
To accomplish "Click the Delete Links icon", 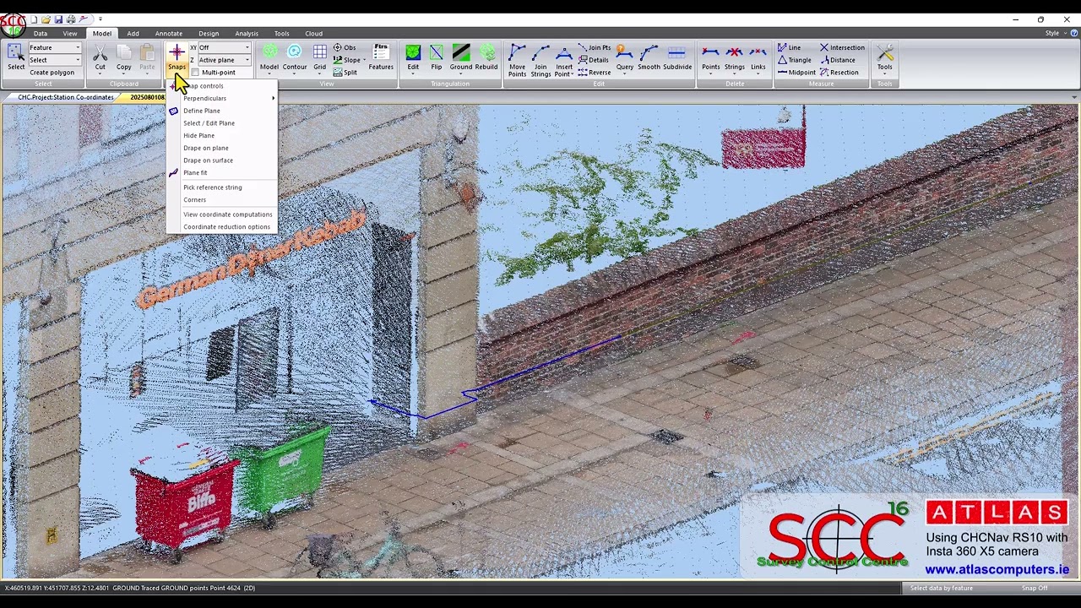I will click(758, 53).
